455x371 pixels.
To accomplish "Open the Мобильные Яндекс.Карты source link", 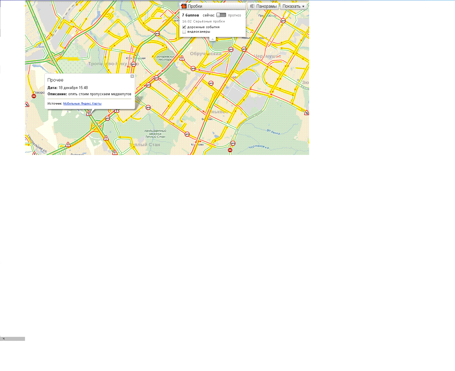I will pyautogui.click(x=82, y=104).
